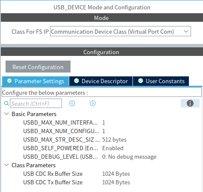Image resolution: width=203 pixels, height=192 pixels.
Task: Switch to User Constants tab
Action: coord(161,81)
